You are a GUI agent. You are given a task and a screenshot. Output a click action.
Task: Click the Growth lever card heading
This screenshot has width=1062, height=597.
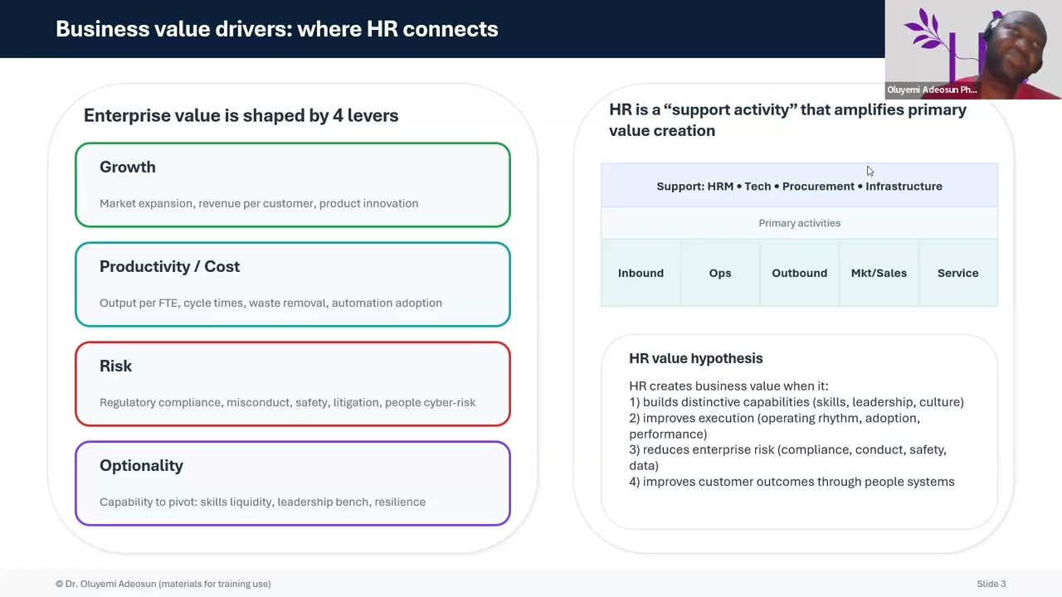click(x=127, y=167)
